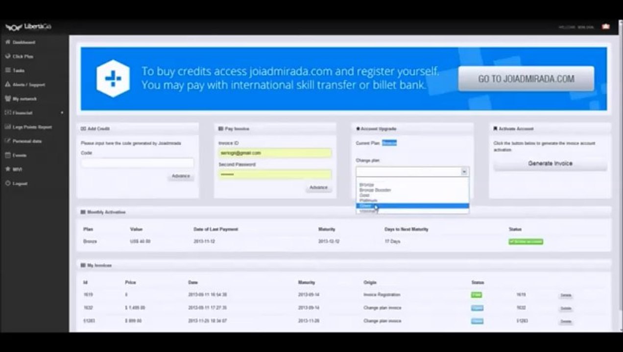Delete invoice 1619 using its row button
Image resolution: width=623 pixels, height=352 pixels.
pyautogui.click(x=566, y=295)
